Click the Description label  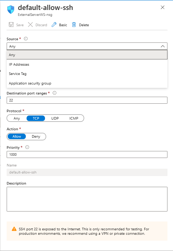(16, 183)
